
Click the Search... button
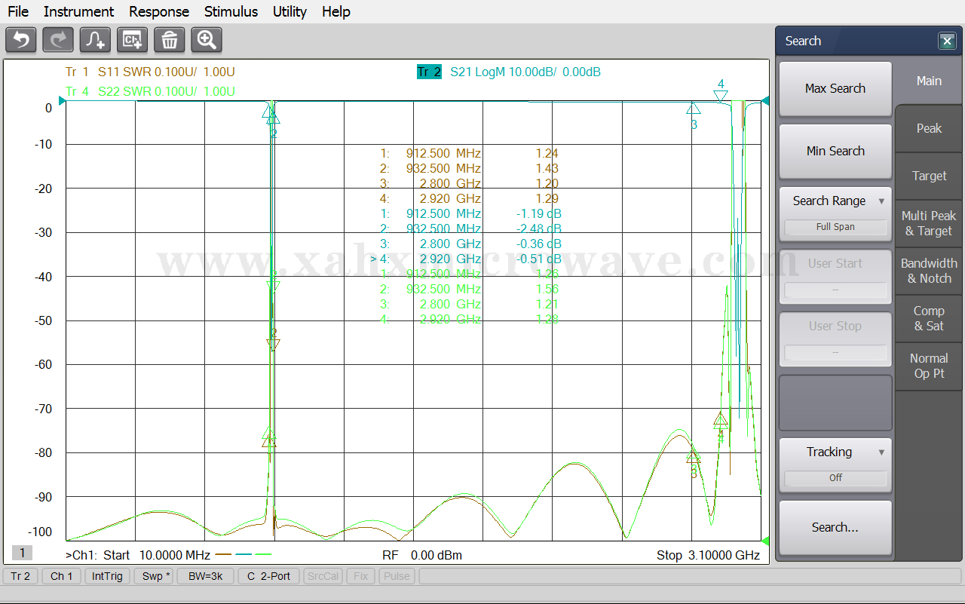(835, 528)
